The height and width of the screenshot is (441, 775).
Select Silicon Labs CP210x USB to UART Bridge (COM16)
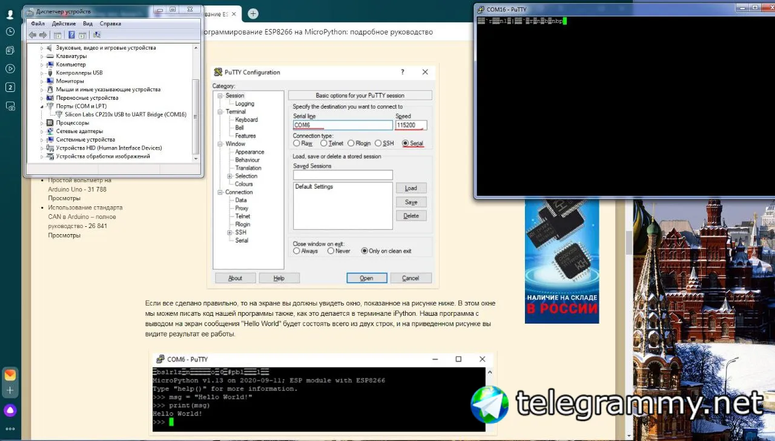(125, 114)
